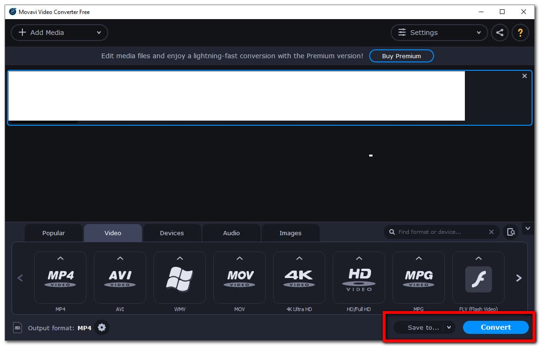Open help with the question mark icon

point(520,33)
